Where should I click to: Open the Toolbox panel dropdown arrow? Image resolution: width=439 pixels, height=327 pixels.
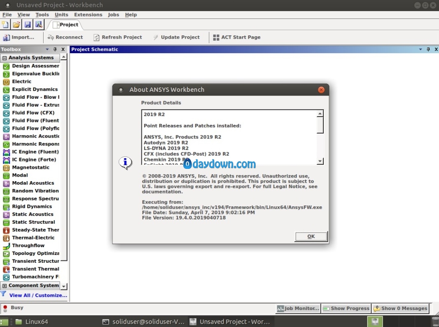point(47,49)
